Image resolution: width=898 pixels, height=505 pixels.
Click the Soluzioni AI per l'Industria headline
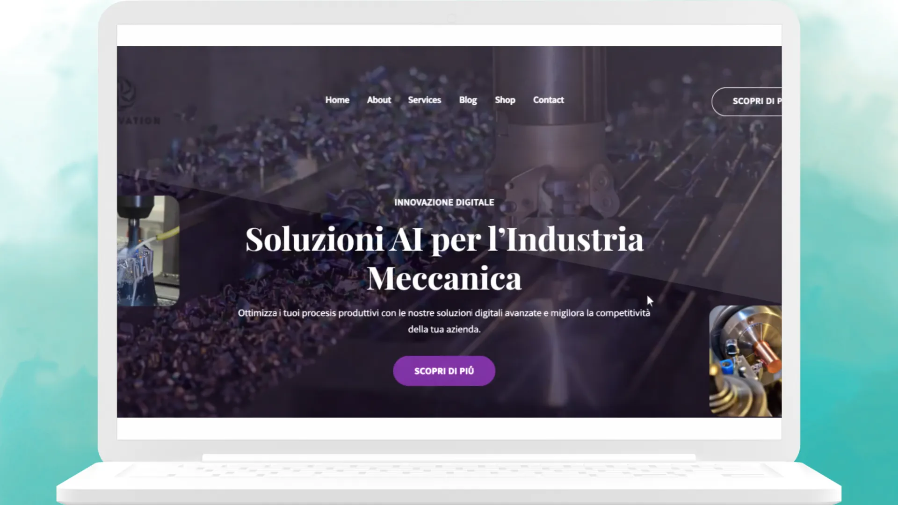[x=444, y=240]
